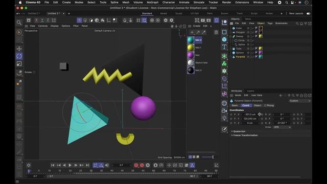The height and width of the screenshot is (184, 327).
Task: Select the Rotate tool in the left toolbar
Action: click(x=19, y=56)
